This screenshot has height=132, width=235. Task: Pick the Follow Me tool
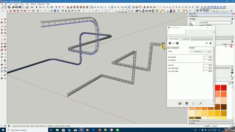(5, 47)
